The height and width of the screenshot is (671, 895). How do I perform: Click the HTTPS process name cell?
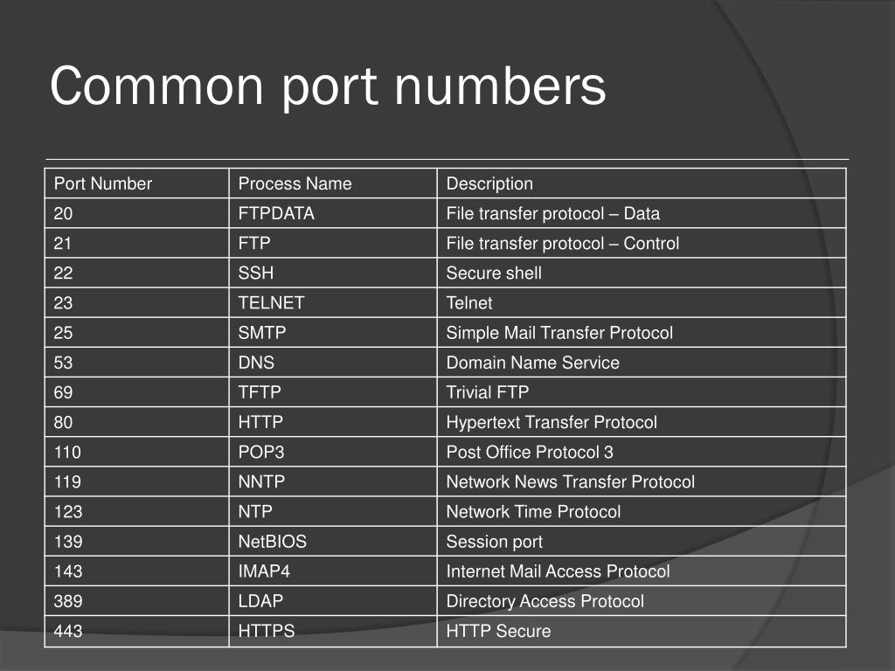(333, 631)
